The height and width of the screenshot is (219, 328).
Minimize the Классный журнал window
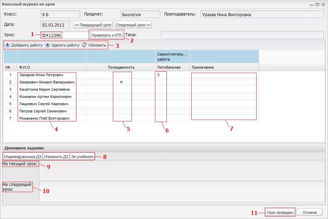click(x=312, y=4)
